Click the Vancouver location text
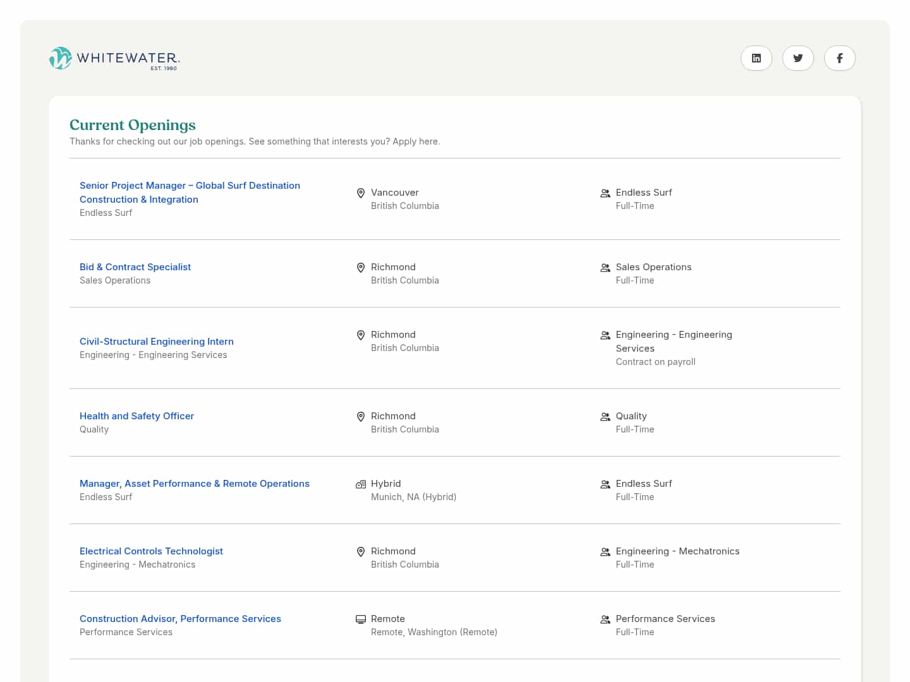This screenshot has width=910, height=682. pos(395,193)
